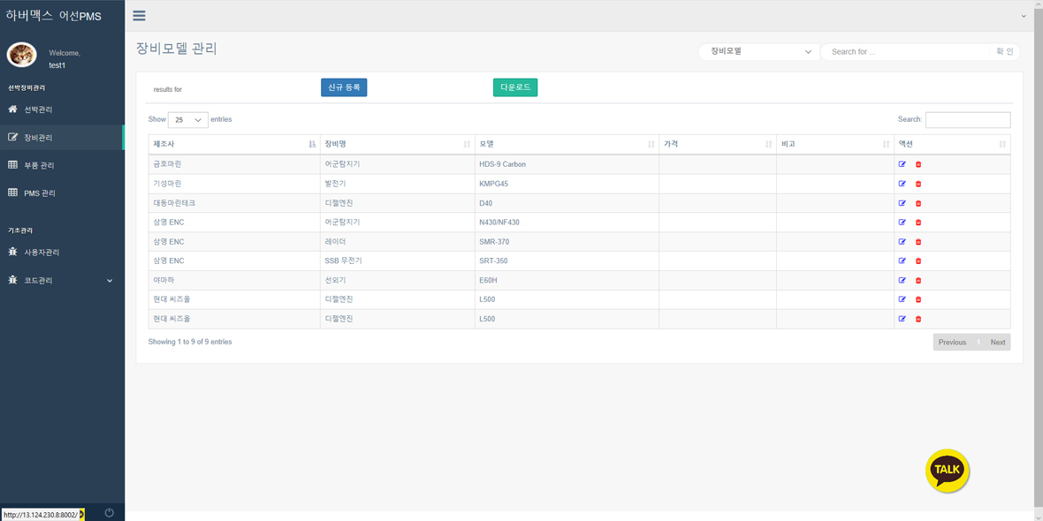The width and height of the screenshot is (1043, 521).
Task: Click the 야마하 manufacturer cell
Action: 234,280
